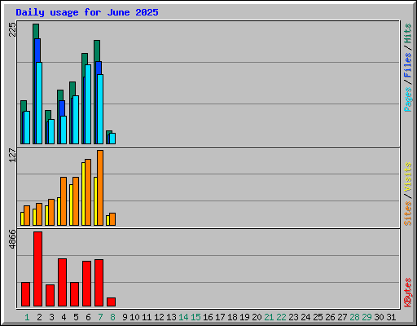Click the day 18 axis label
Viewport: 417px width, 326px height.
point(232,317)
